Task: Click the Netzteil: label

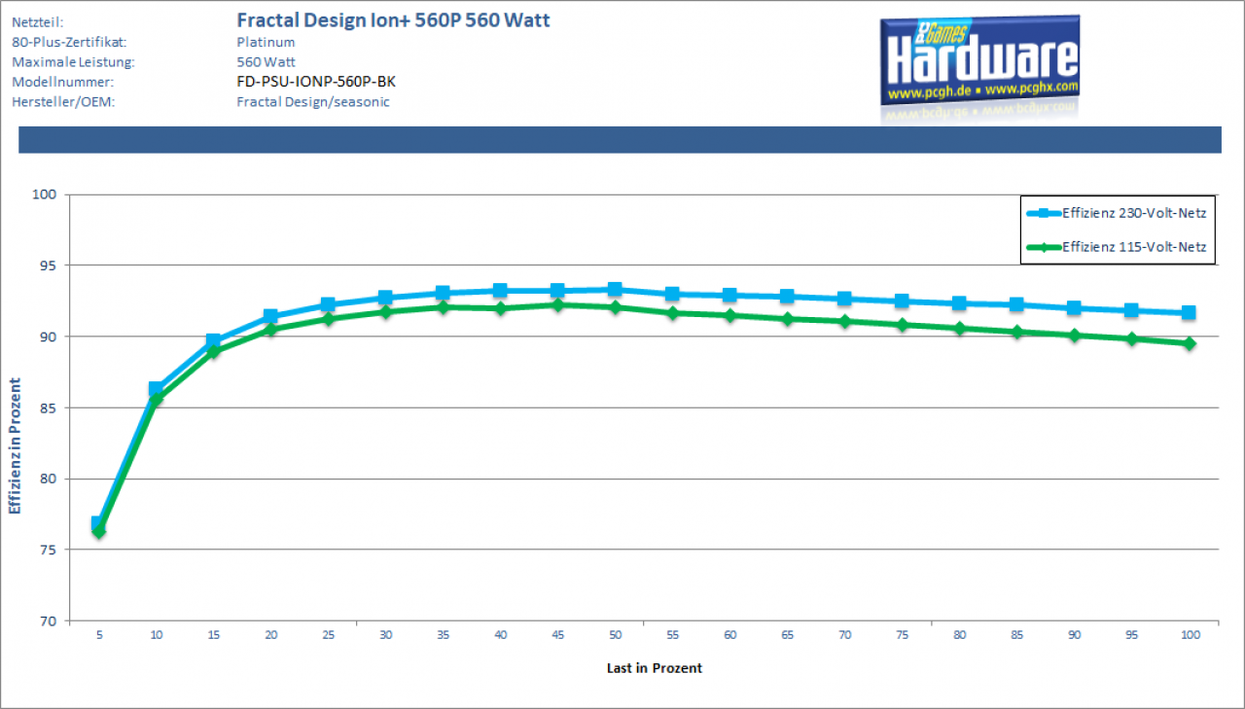Action: [38, 21]
